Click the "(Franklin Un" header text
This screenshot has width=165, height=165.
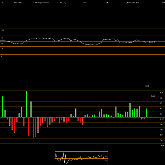coord(133,3)
